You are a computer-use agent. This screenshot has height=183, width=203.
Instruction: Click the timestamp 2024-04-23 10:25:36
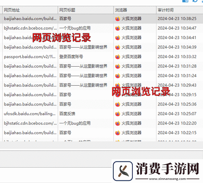pos(177,104)
